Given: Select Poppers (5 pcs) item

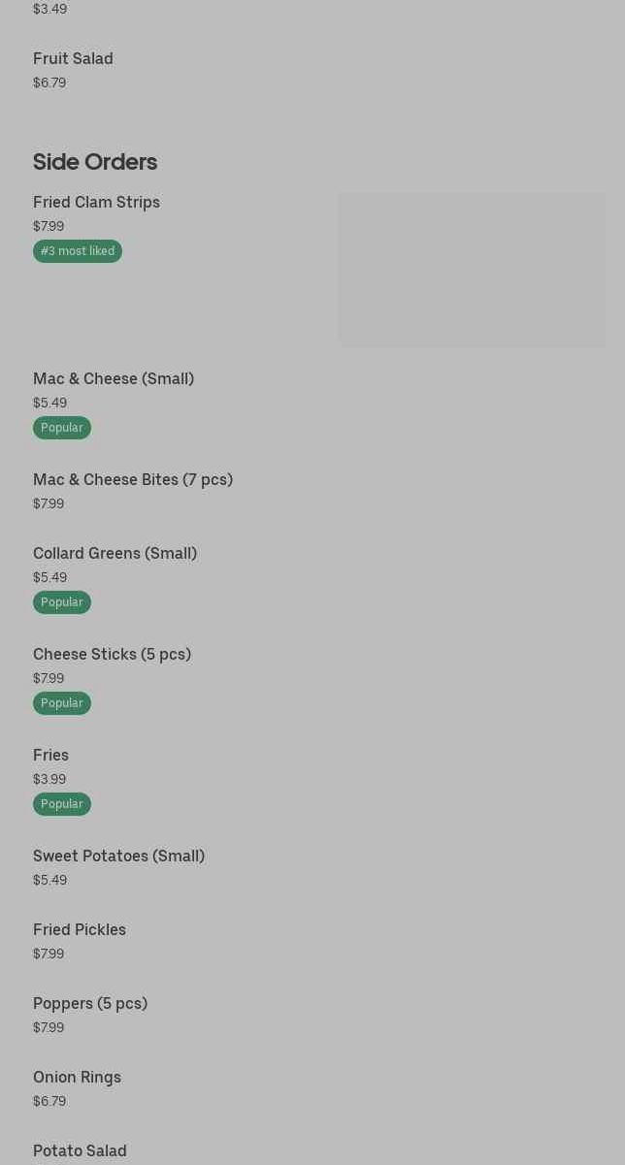Looking at the screenshot, I should [90, 1004].
